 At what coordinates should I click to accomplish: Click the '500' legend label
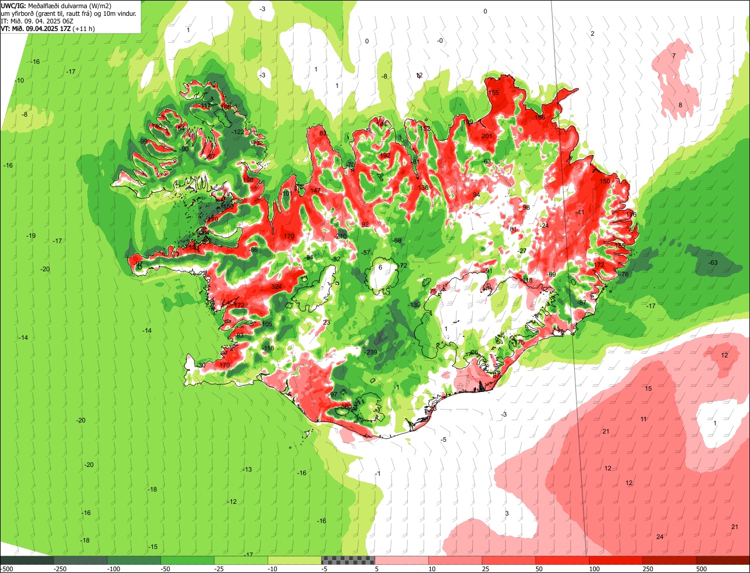(x=701, y=569)
